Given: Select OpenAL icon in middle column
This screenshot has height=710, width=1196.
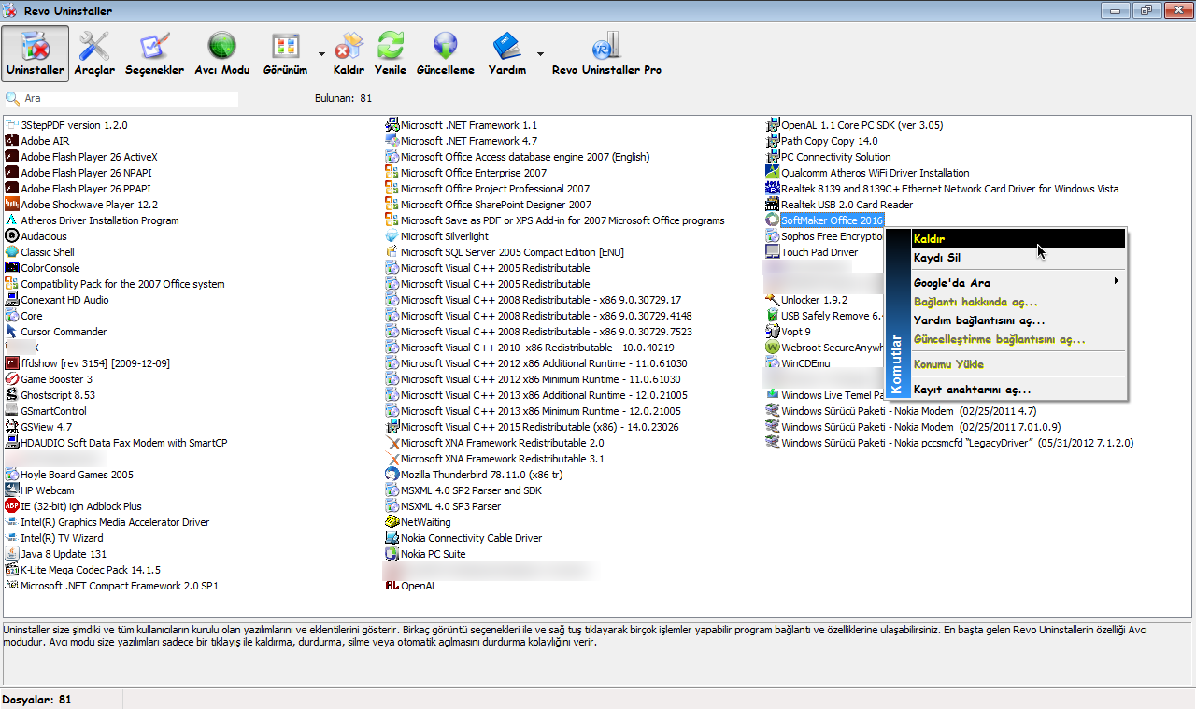Looking at the screenshot, I should click(x=392, y=586).
